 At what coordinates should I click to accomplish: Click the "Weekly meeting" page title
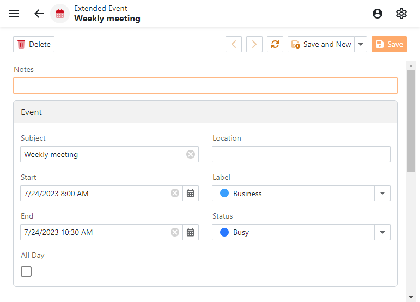click(107, 19)
